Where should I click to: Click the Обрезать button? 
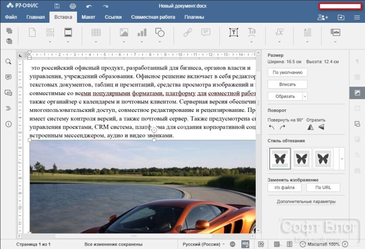pyautogui.click(x=285, y=96)
